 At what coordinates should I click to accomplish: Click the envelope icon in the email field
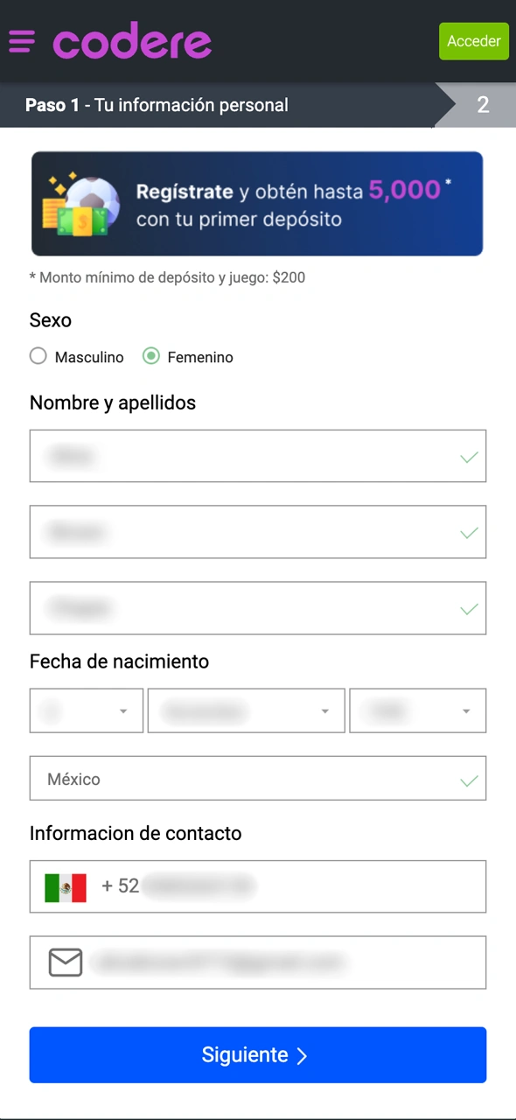point(65,962)
